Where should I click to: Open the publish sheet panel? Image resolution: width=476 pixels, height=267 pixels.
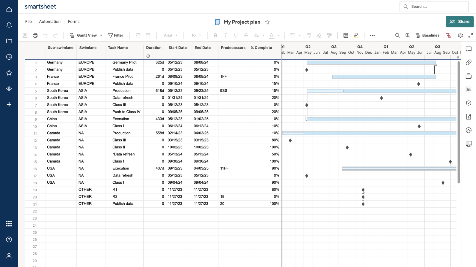[469, 117]
